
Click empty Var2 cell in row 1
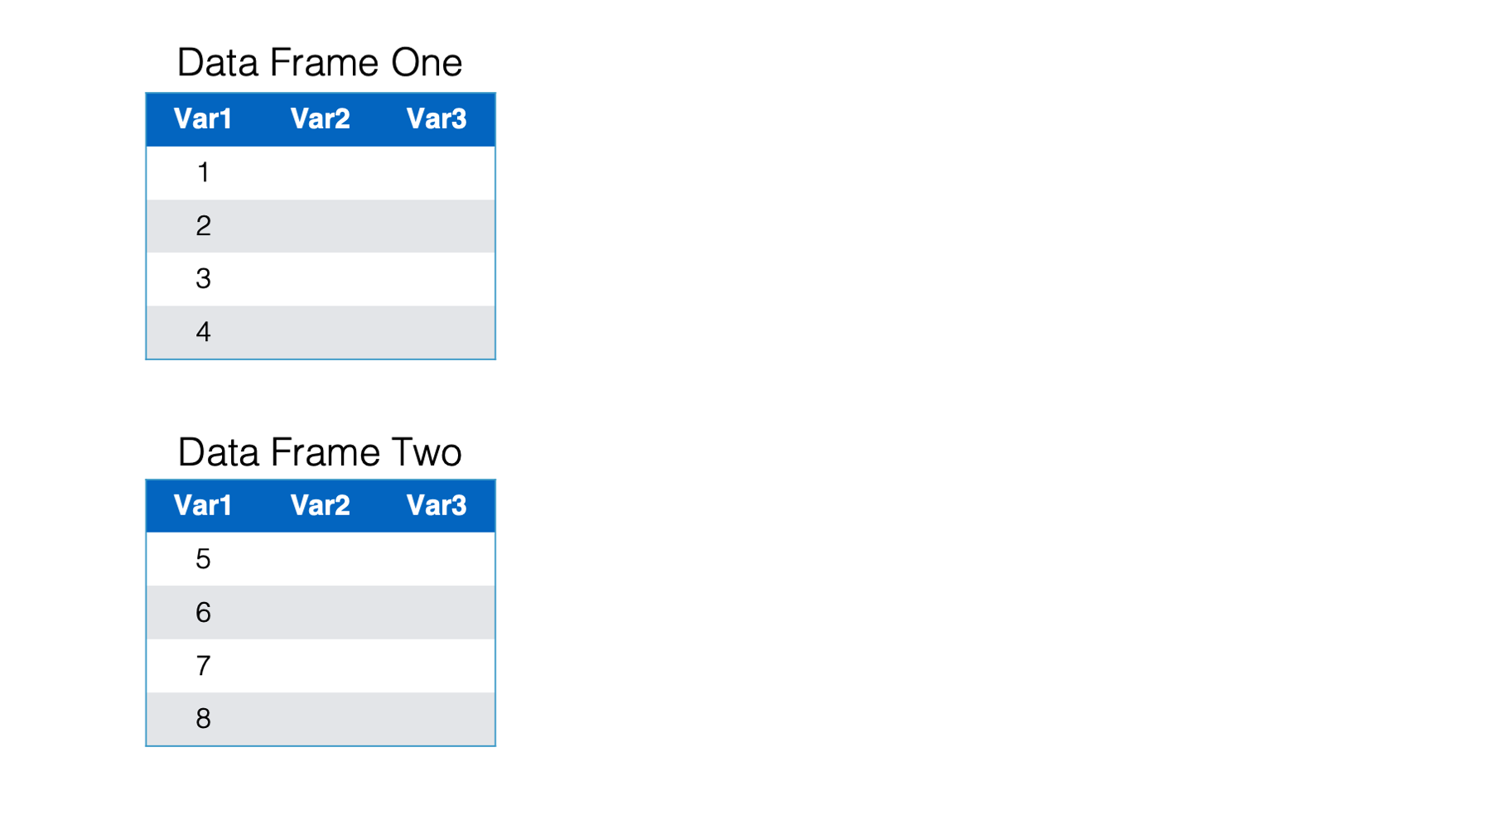(x=320, y=172)
